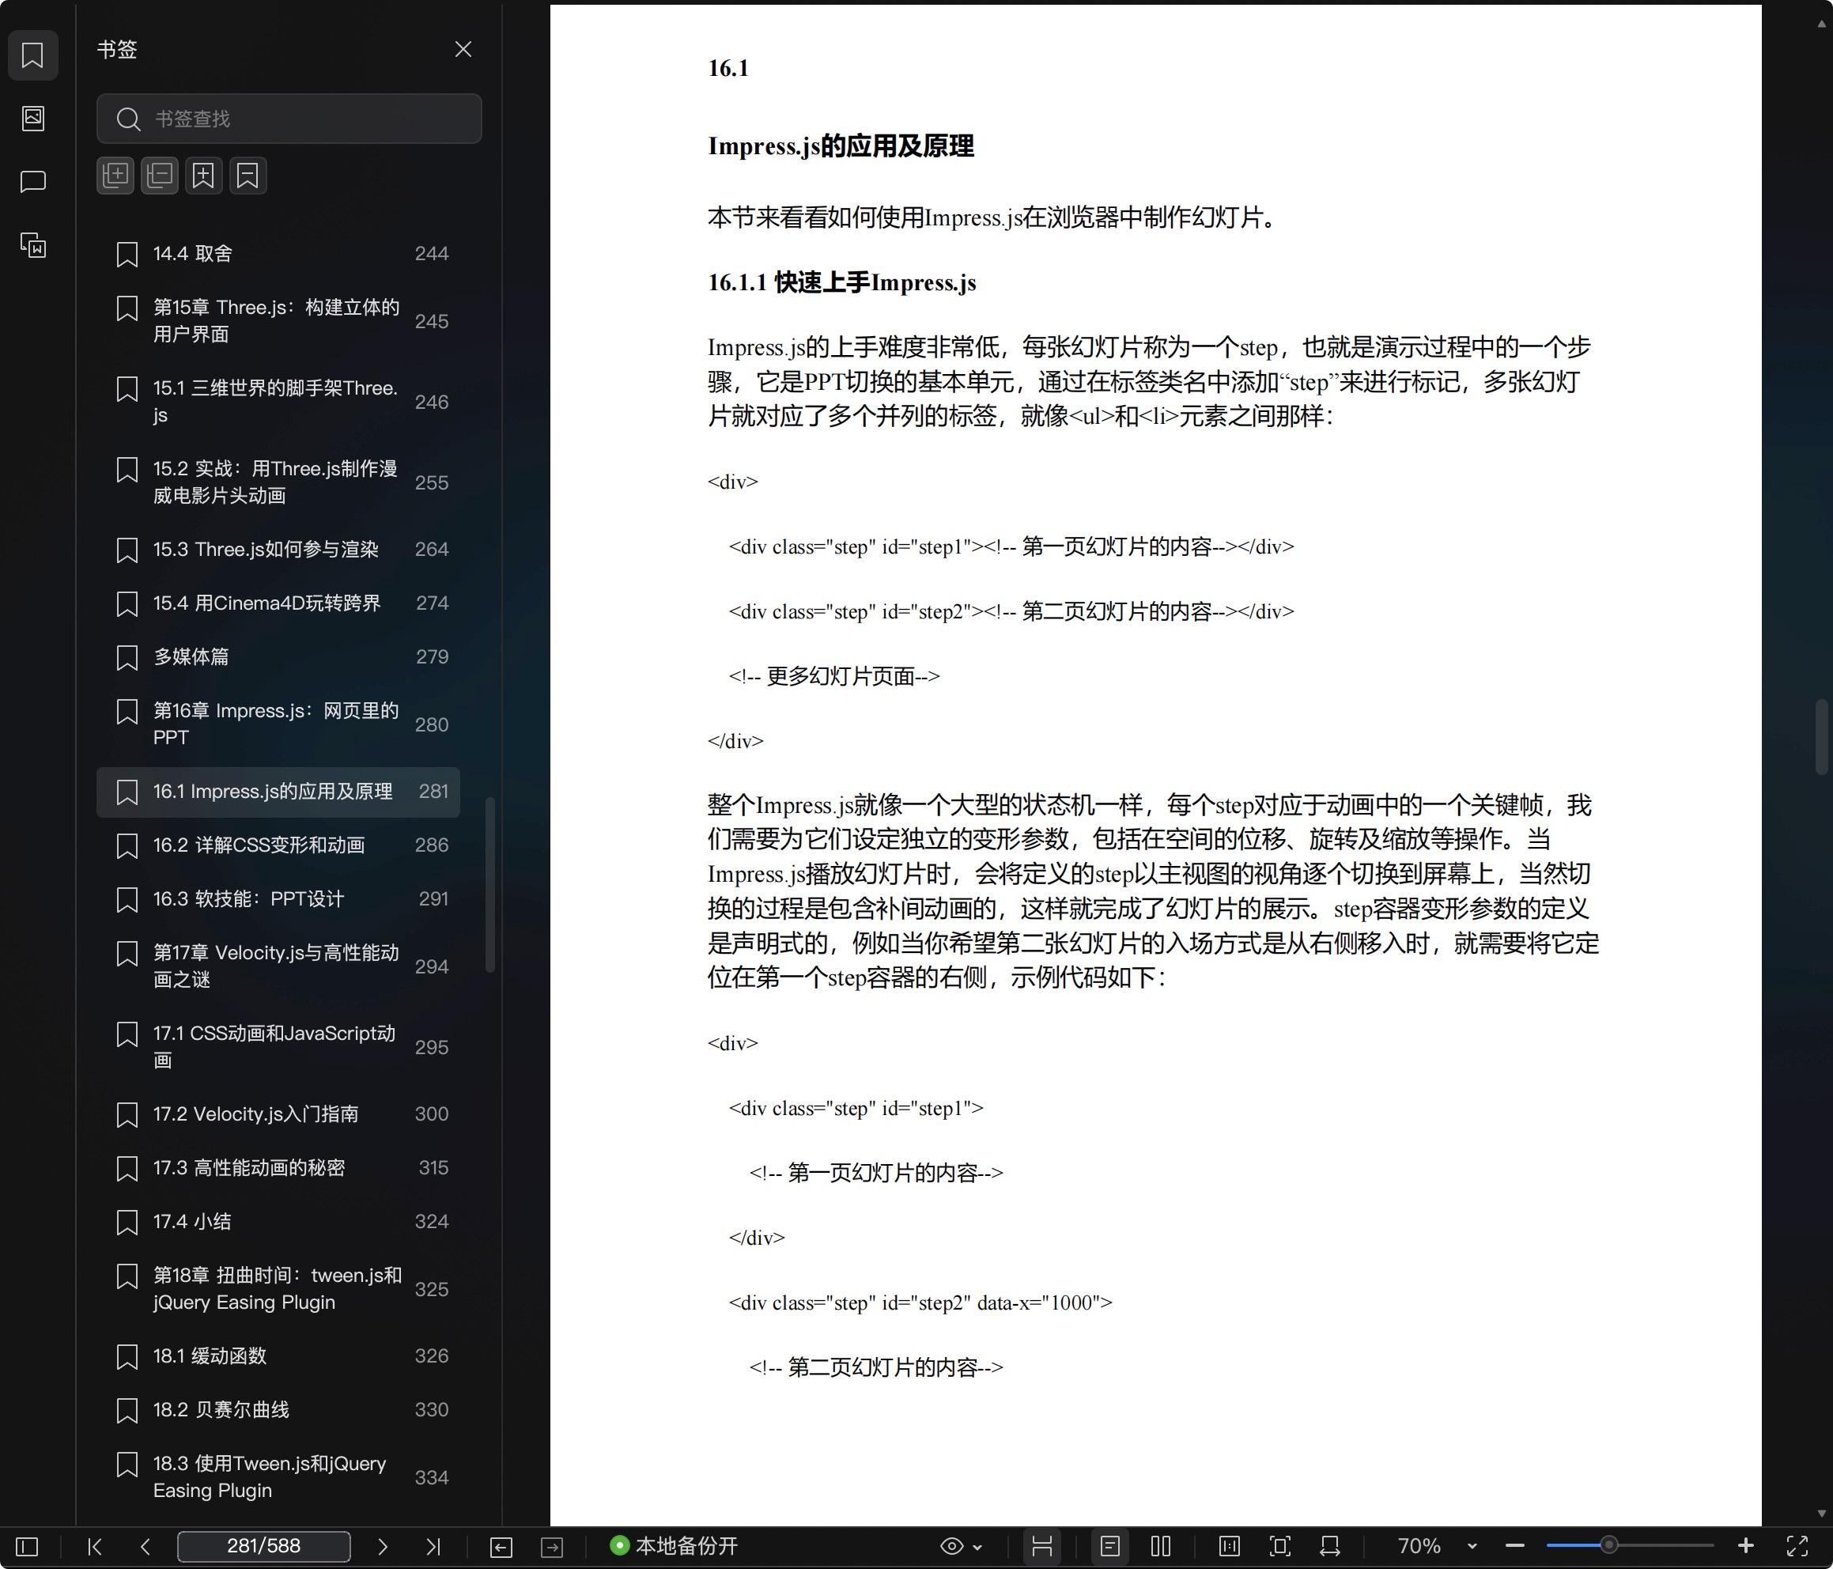Zoom out with the minus button
This screenshot has height=1569, width=1833.
[x=1514, y=1546]
